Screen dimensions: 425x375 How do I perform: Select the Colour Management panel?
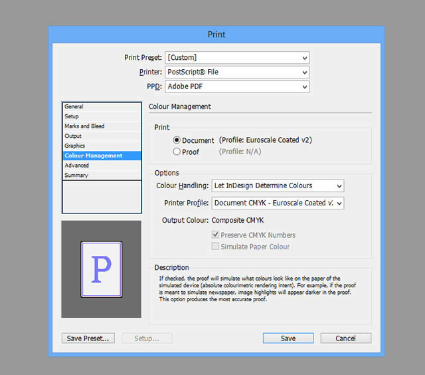(102, 156)
